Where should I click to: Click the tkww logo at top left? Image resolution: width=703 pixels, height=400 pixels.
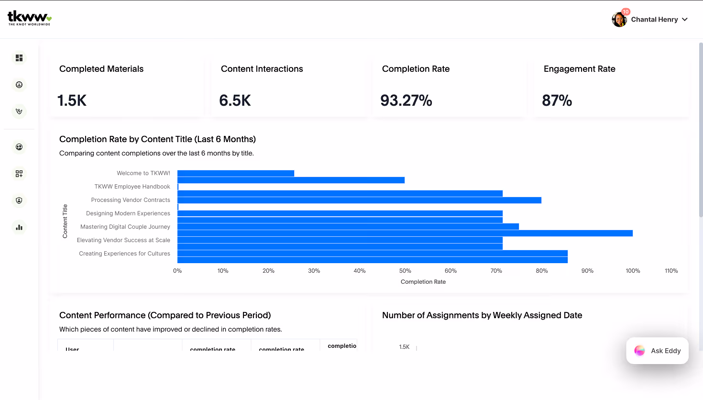point(29,19)
